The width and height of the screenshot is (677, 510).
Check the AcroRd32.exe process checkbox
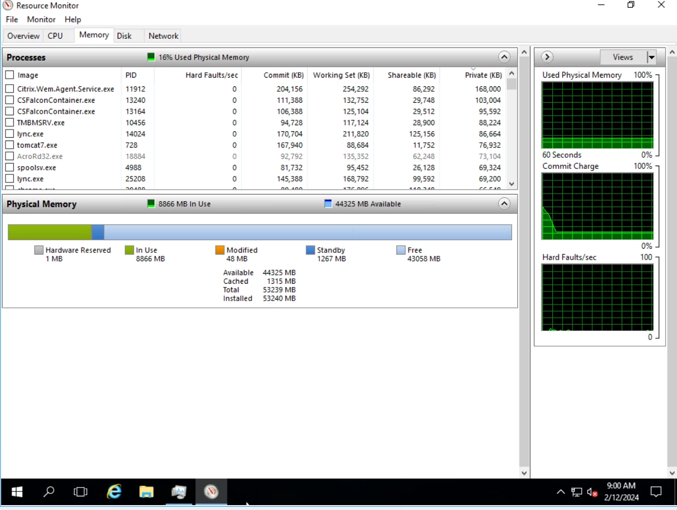point(9,156)
